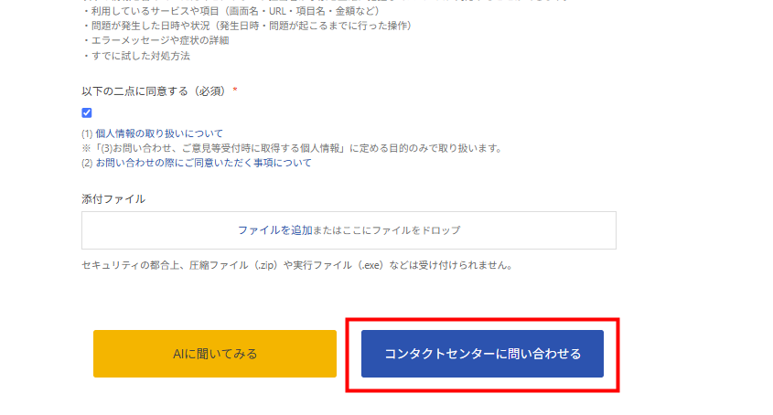This screenshot has width=773, height=415.
Task: Click the 以下の二点に同意する（必須） label
Action: pyautogui.click(x=154, y=91)
